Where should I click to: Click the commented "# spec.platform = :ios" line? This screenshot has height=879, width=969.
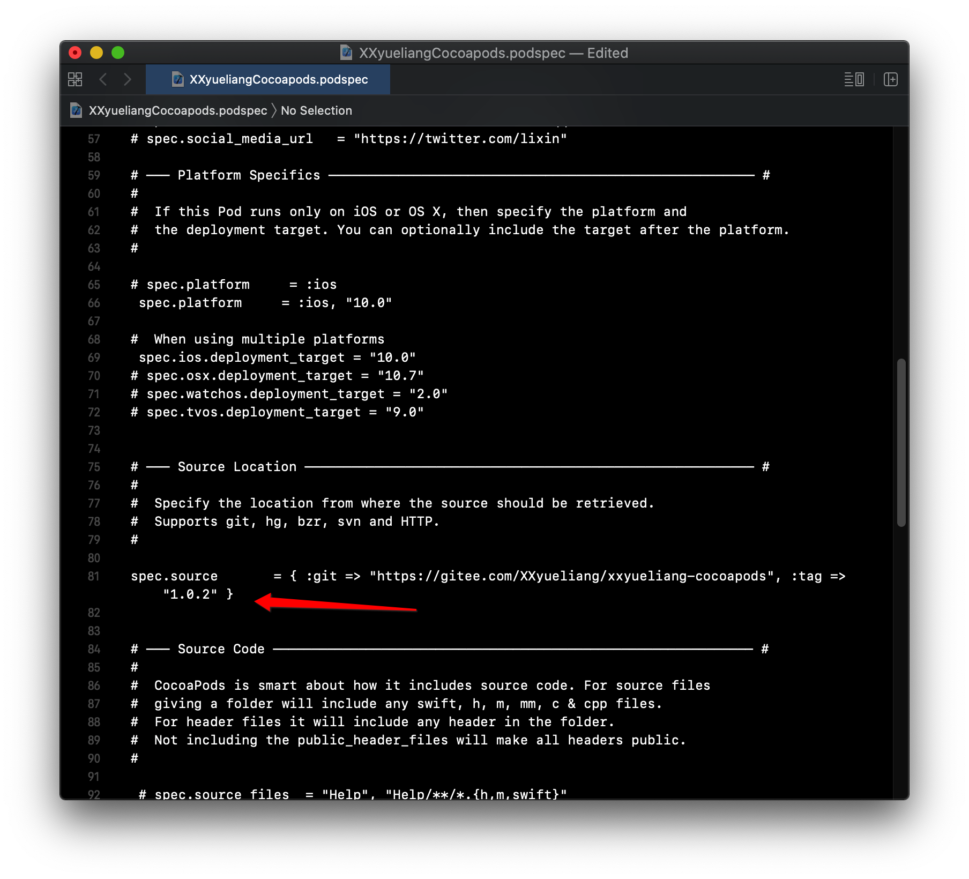(x=234, y=285)
